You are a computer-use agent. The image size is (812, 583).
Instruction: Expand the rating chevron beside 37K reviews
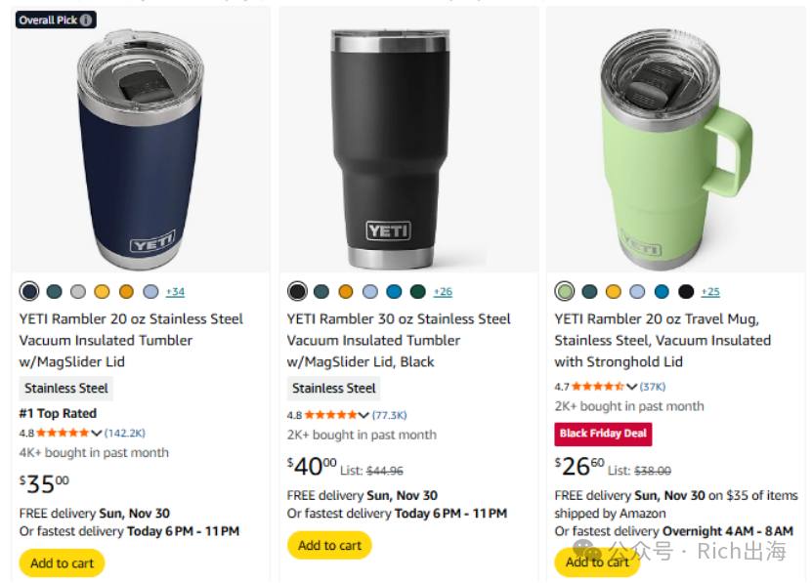pos(632,387)
